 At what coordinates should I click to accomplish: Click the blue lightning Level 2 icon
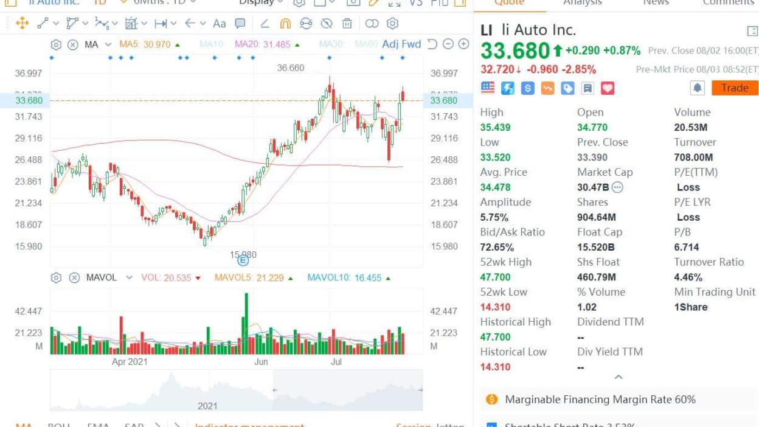pos(508,88)
